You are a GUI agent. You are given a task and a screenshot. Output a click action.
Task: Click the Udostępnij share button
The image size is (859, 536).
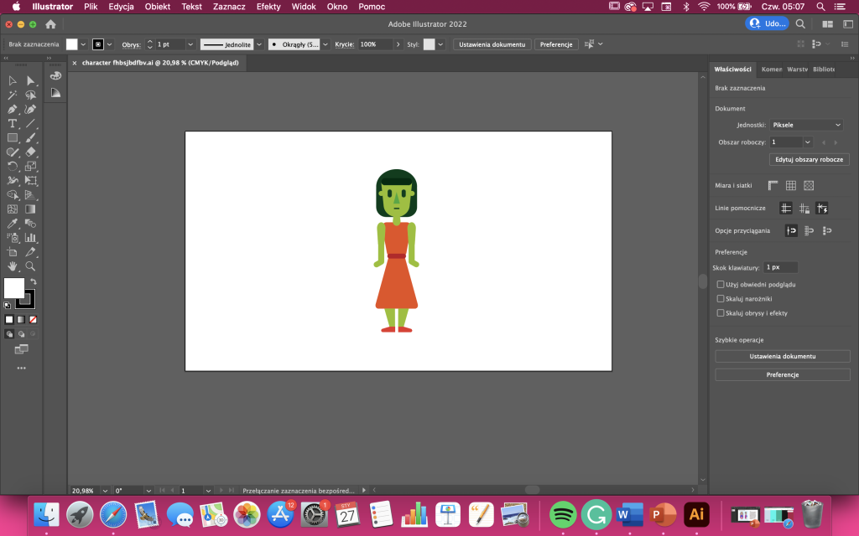coord(767,23)
